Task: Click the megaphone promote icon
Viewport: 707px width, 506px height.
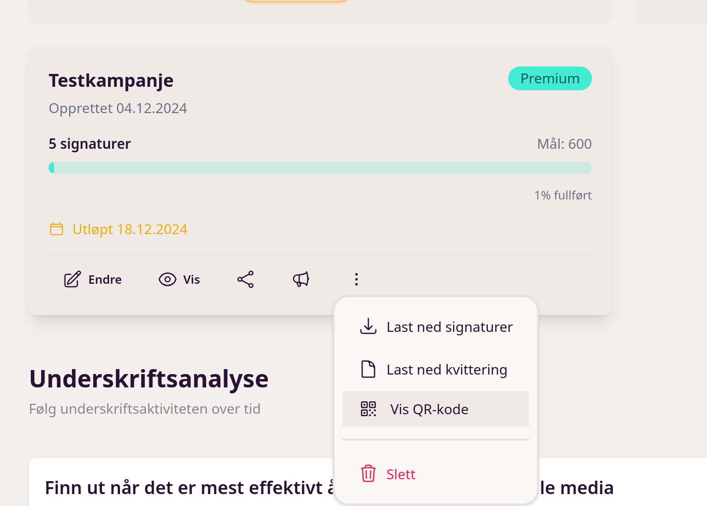Action: [x=301, y=279]
